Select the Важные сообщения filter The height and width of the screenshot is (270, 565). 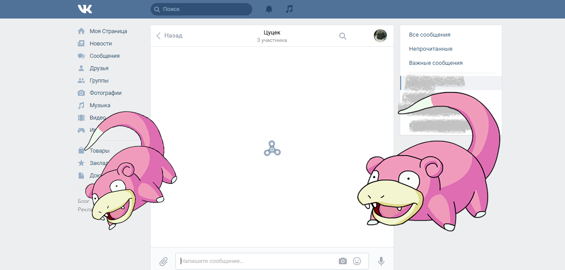436,63
